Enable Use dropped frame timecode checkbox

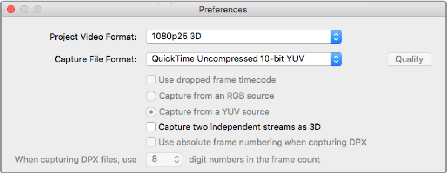tap(151, 80)
